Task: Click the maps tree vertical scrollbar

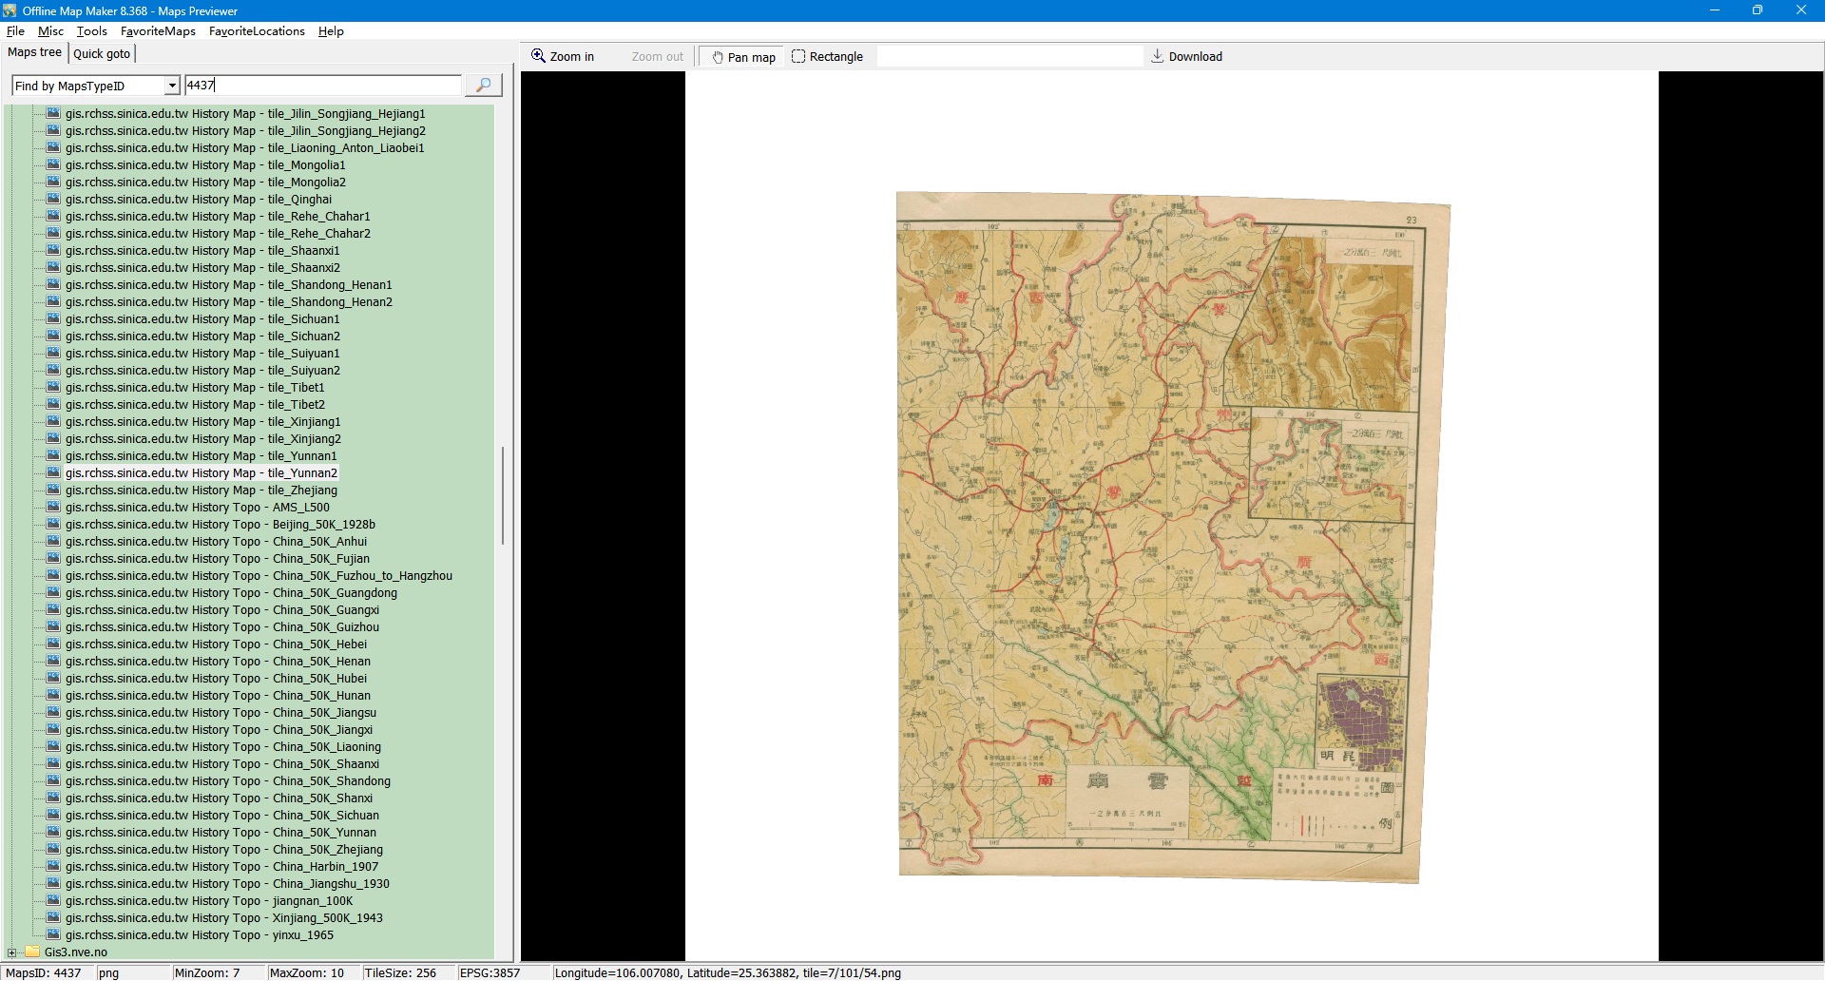Action: [502, 494]
